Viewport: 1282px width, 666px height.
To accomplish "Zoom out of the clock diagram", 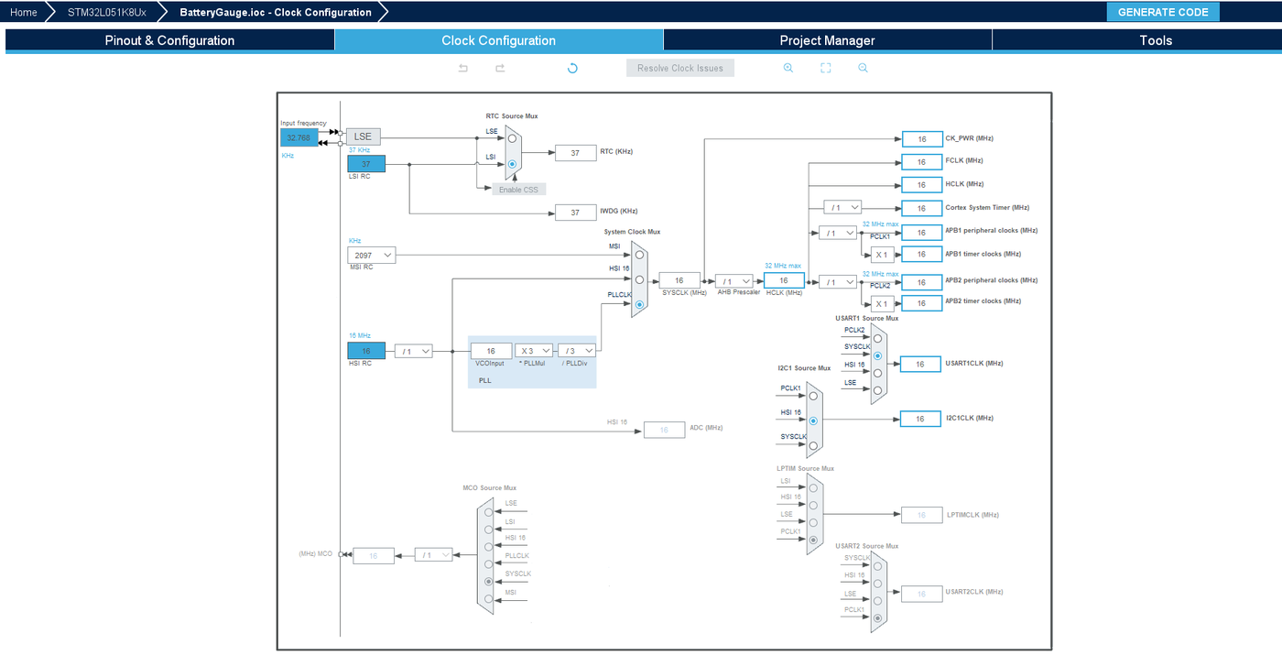I will tap(863, 68).
